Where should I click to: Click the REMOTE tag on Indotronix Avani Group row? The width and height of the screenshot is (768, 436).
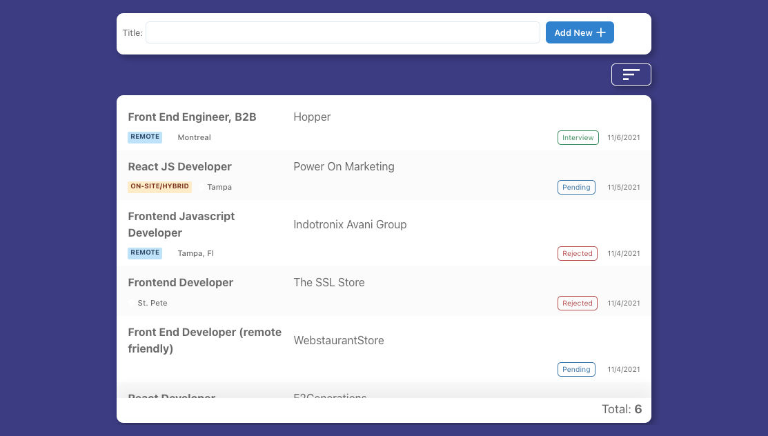pos(145,252)
